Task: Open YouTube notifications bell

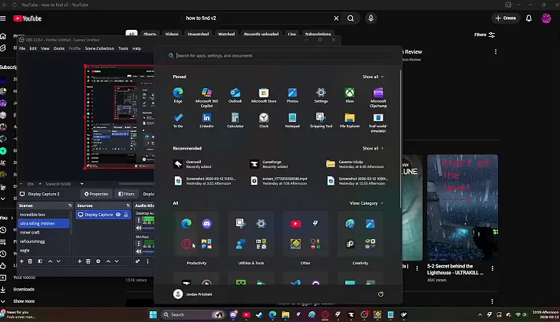Action: (529, 18)
